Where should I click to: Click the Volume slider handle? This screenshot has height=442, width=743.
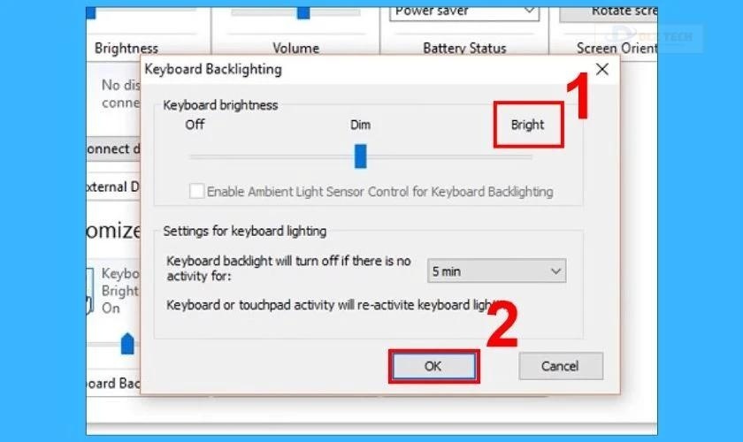click(x=303, y=12)
